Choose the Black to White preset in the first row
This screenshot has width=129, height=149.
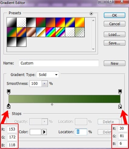(x=31, y=22)
